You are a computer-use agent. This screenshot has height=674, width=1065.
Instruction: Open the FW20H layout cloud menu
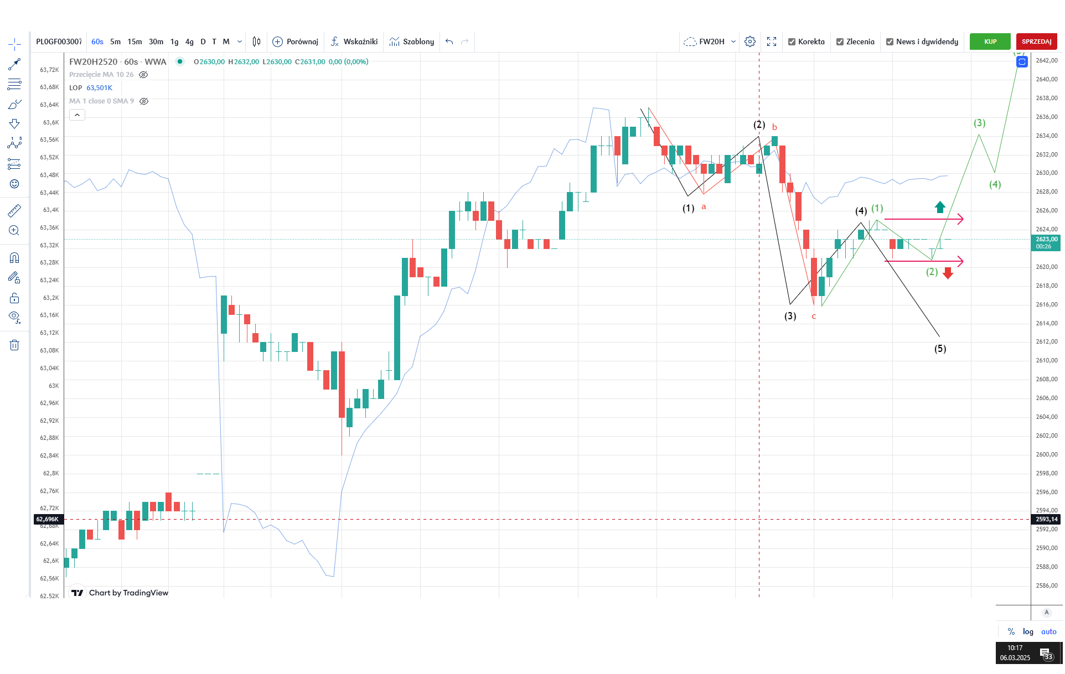[x=704, y=42]
